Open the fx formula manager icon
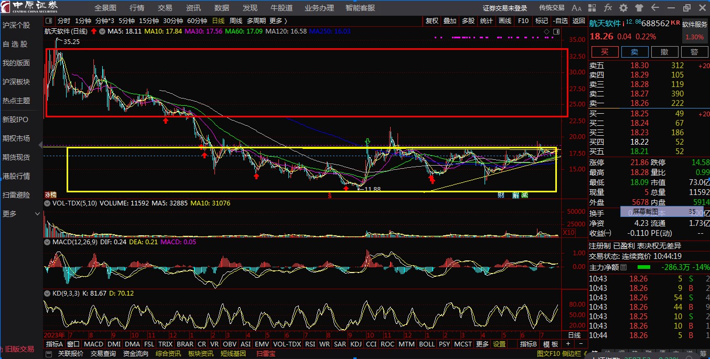Image resolution: width=710 pixels, height=359 pixels. [608, 8]
